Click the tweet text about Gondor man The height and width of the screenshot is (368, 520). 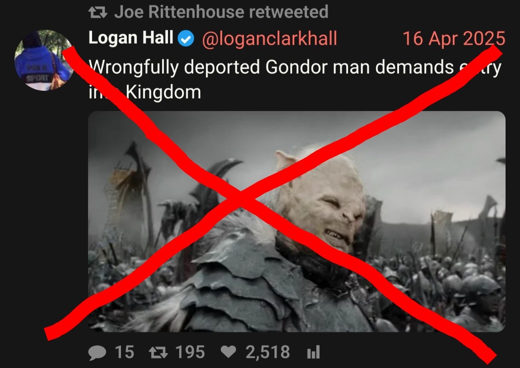(x=295, y=79)
